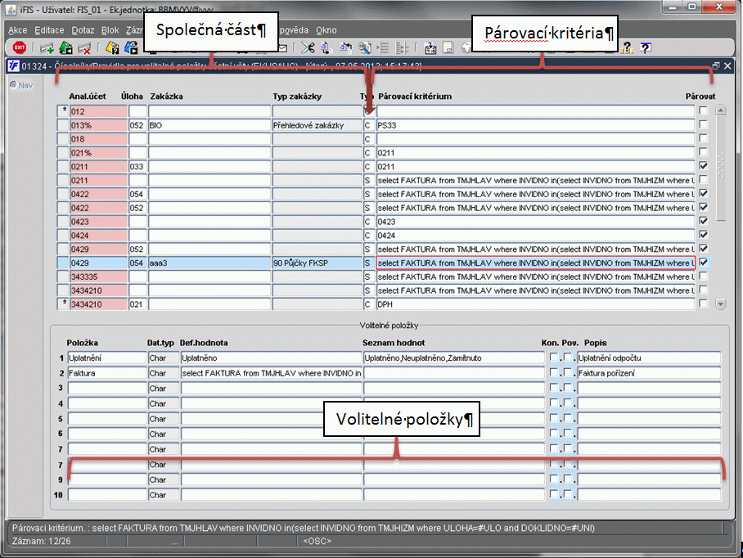Click Typ zakázky field 'Přehledové zakázky'
Viewport: 743px width, 558px height.
coord(317,125)
